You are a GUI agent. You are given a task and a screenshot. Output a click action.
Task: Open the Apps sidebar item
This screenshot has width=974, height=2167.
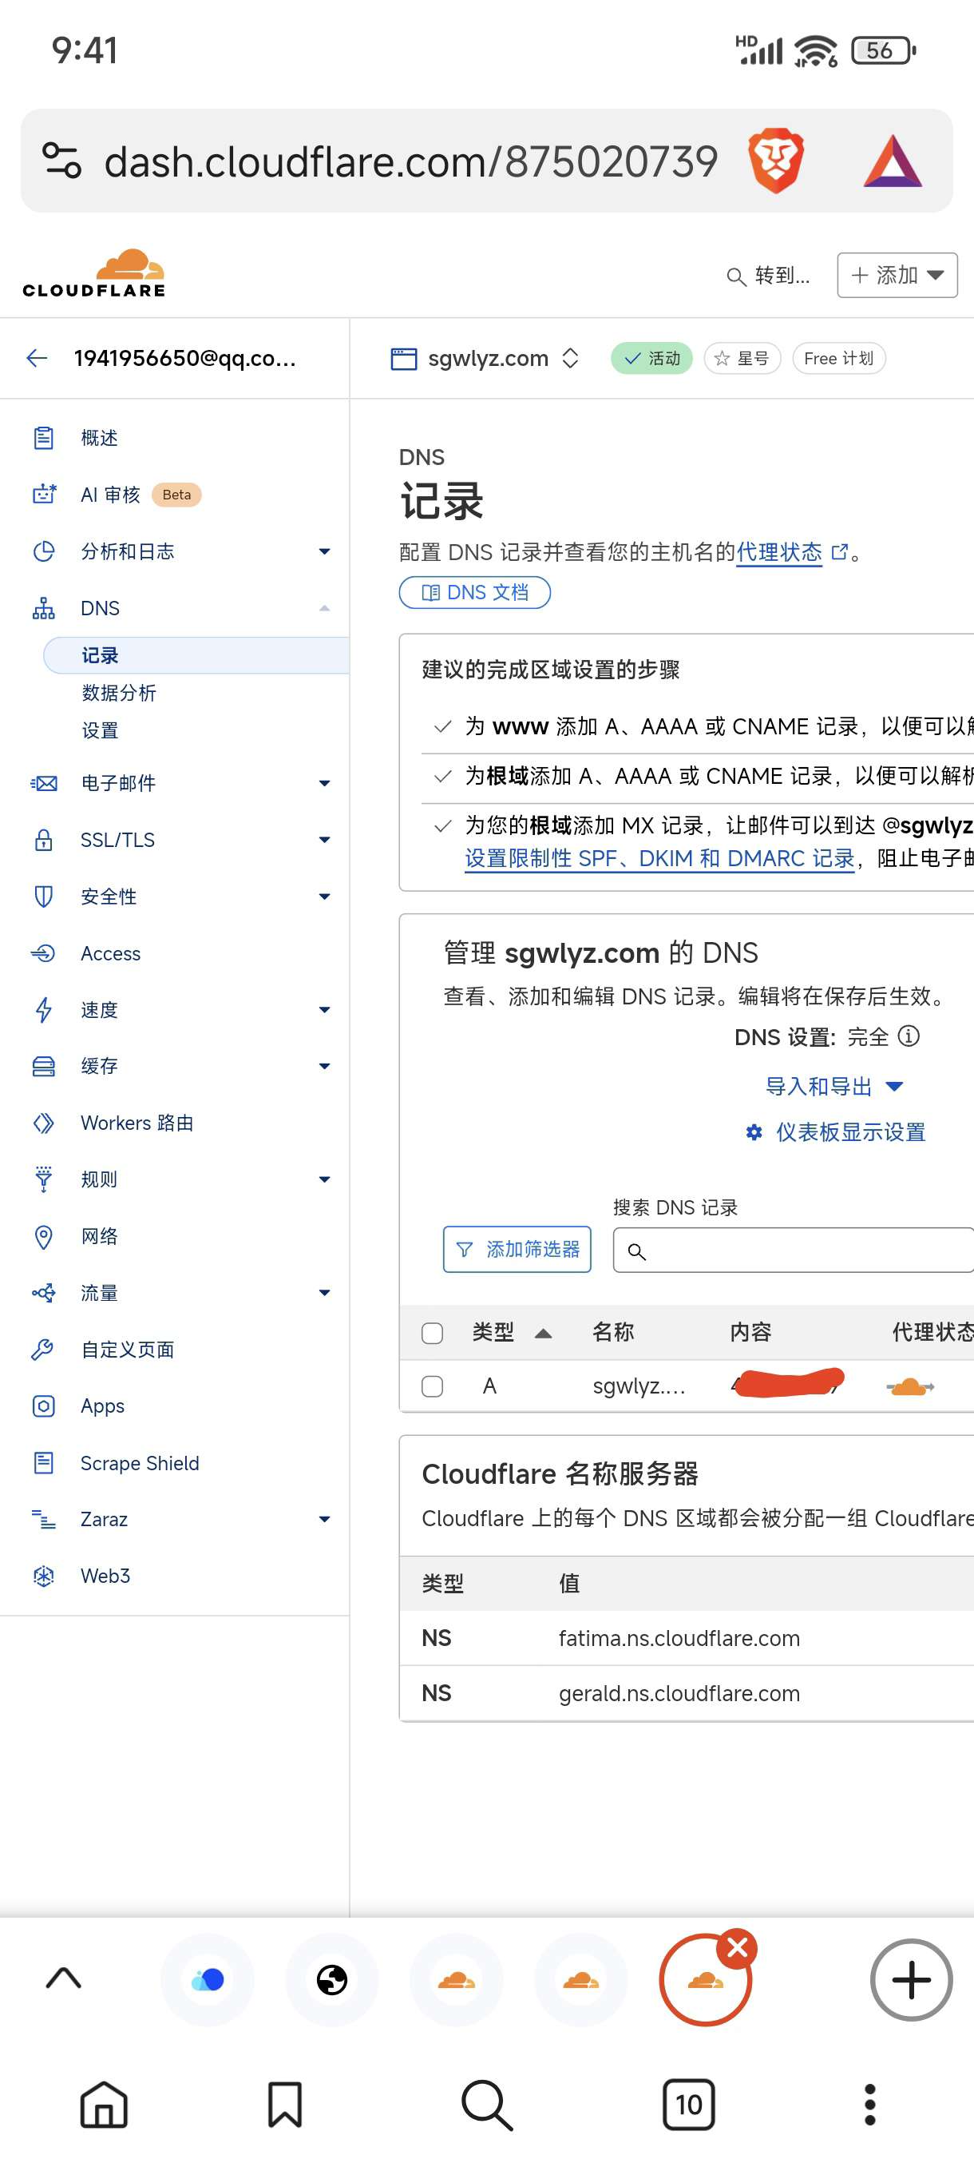pos(102,1406)
